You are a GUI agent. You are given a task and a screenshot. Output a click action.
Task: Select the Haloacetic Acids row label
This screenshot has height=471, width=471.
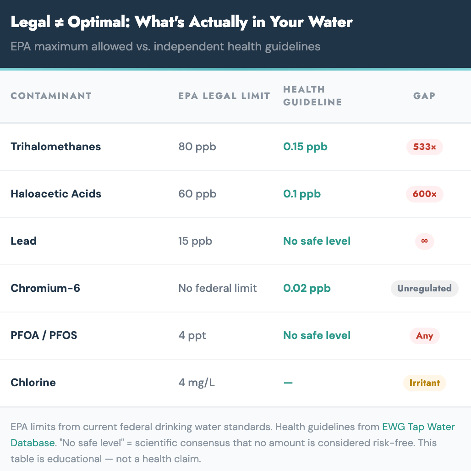(x=55, y=194)
